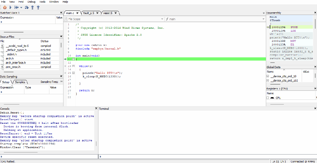Click the power icon to stop debugging
Image resolution: width=317 pixels, height=163 pixels.
point(5,7)
